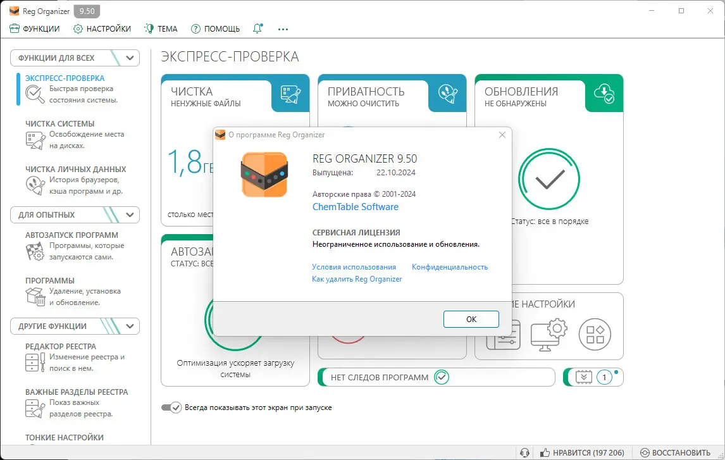The image size is (725, 460).
Task: Click the checkered flag autostart icon
Action: click(35, 251)
